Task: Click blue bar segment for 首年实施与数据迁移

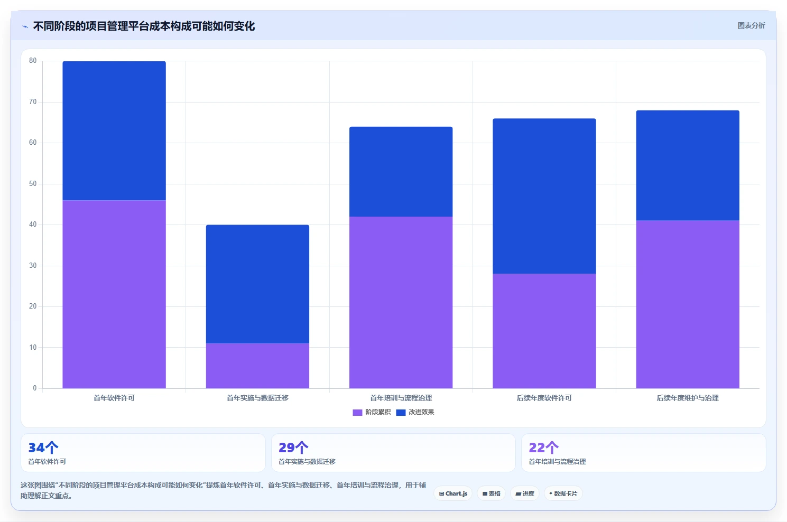Action: click(257, 284)
